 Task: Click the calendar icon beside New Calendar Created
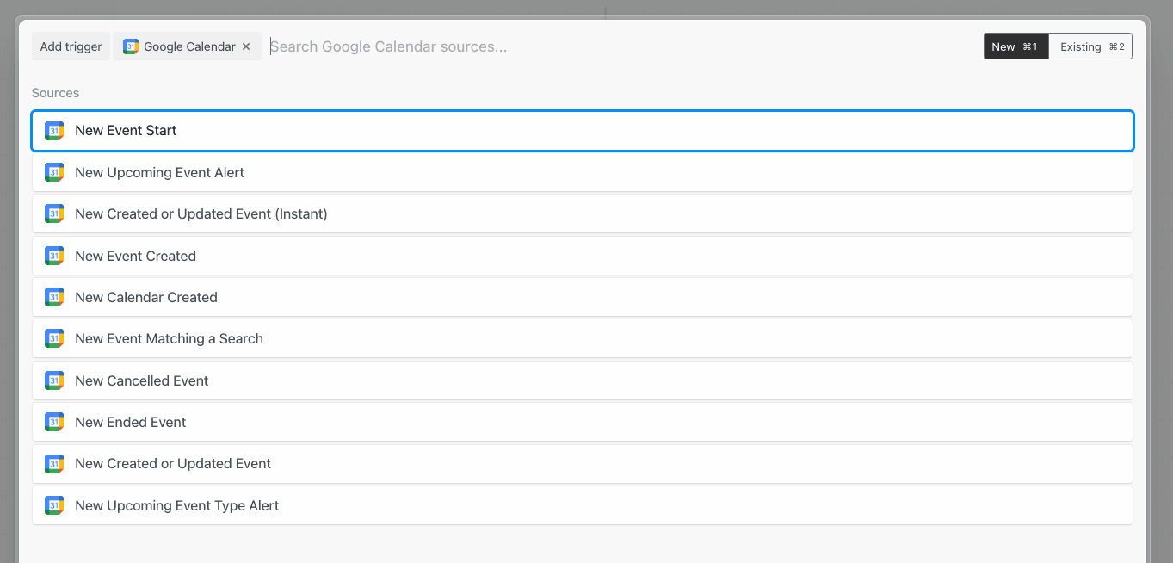[54, 297]
